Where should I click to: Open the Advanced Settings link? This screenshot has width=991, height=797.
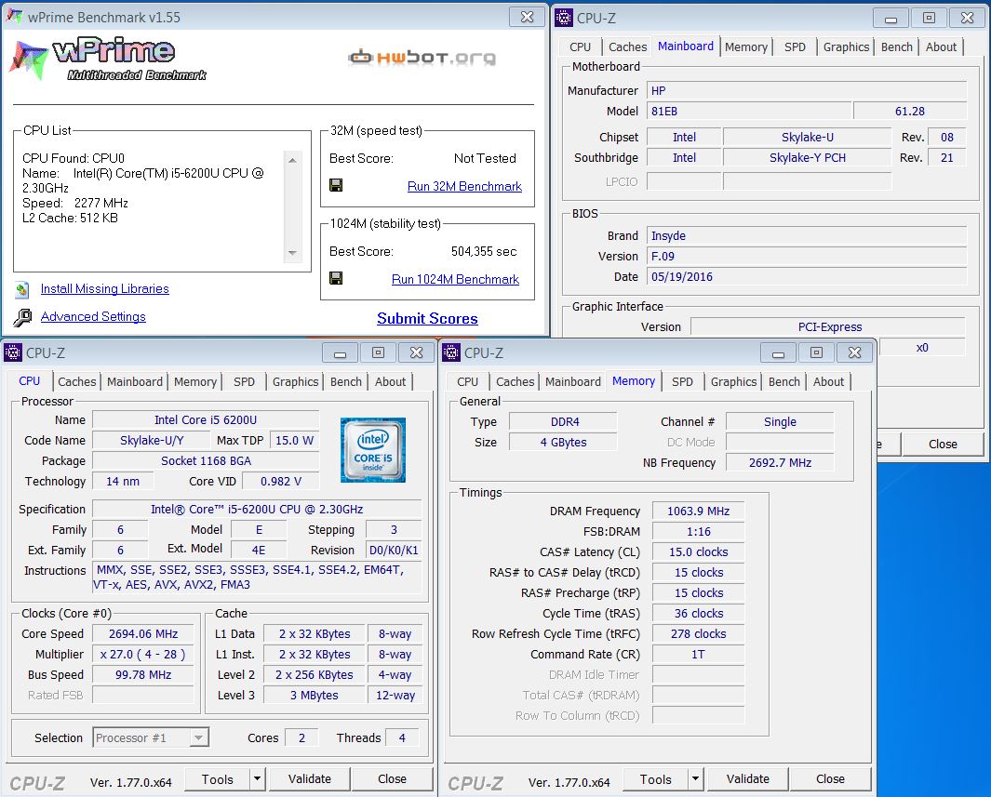click(93, 316)
